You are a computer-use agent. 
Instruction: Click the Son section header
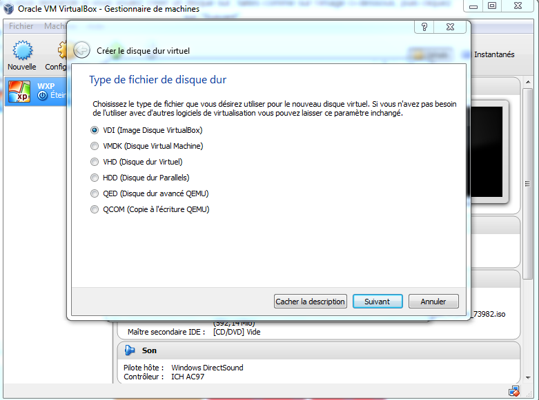[318, 350]
